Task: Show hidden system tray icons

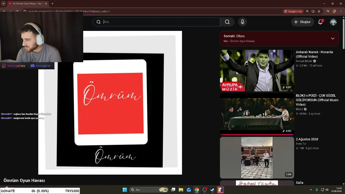Action: pyautogui.click(x=311, y=190)
